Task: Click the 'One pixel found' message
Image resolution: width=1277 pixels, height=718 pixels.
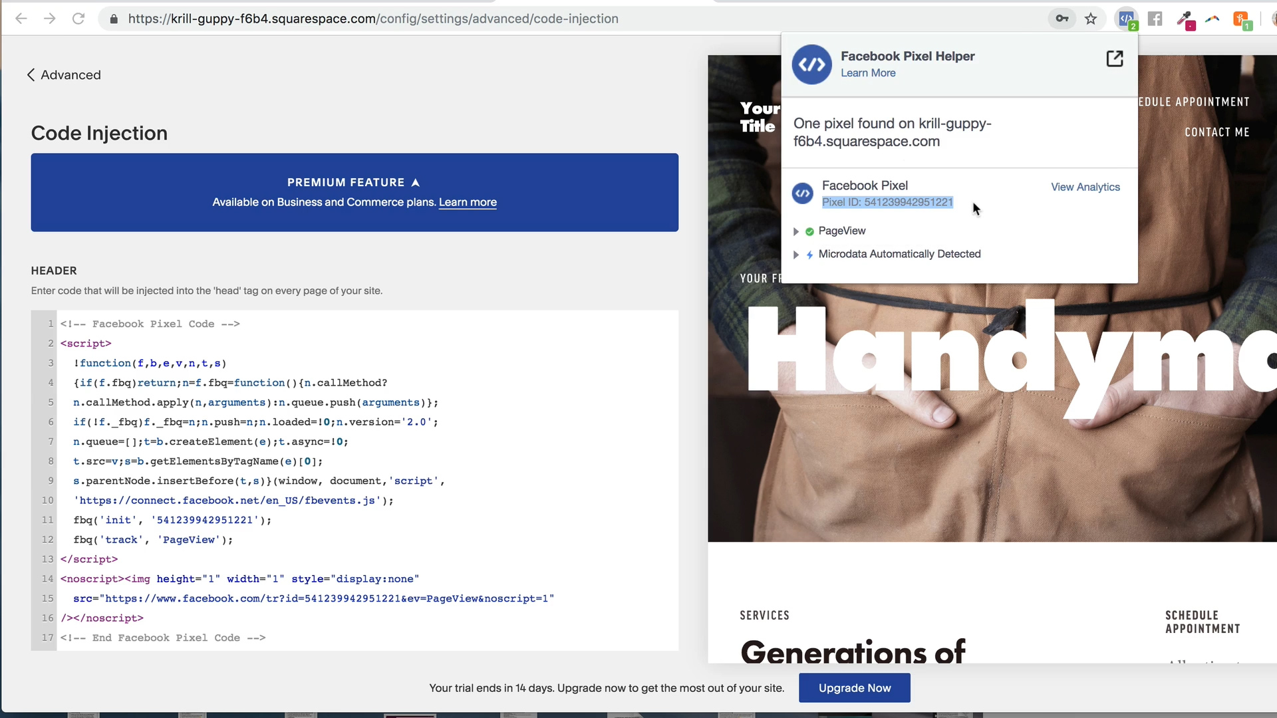Action: [x=893, y=132]
